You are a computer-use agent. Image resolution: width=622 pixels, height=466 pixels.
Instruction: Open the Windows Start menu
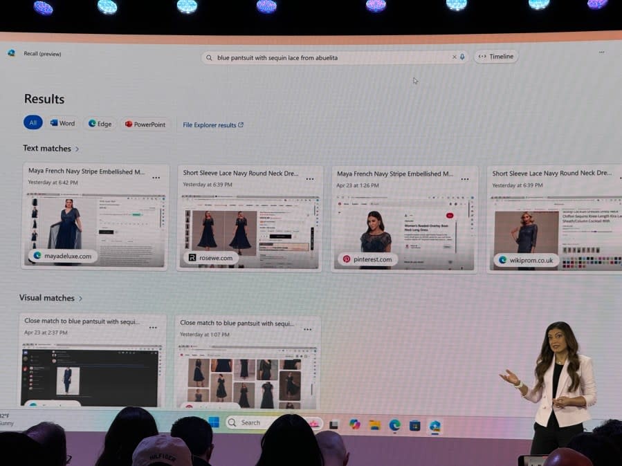point(214,422)
